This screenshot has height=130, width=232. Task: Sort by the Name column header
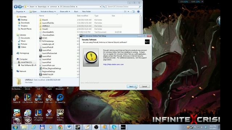(42, 16)
